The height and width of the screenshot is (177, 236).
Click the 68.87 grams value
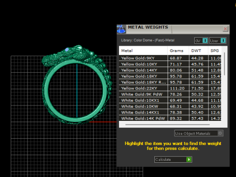coord(176,58)
